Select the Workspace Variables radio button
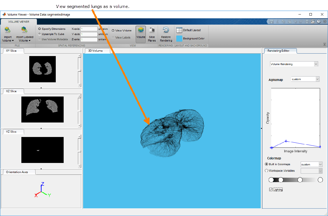This screenshot has height=216, width=328. (267, 171)
